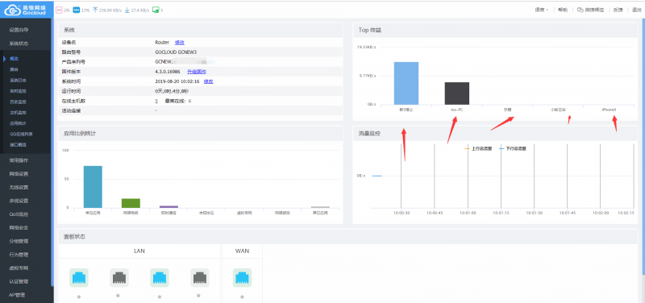Open AP管理 in the sidebar
The height and width of the screenshot is (303, 645).
pos(18,295)
